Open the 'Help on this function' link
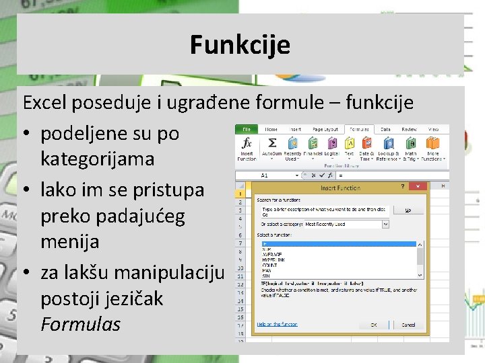Screen dimensions: 485x363 click(277, 324)
